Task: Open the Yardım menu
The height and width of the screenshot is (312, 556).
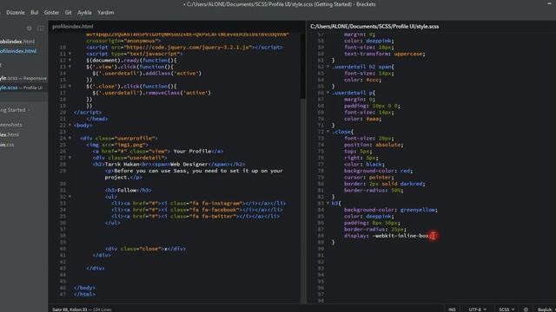Action: tap(106, 12)
